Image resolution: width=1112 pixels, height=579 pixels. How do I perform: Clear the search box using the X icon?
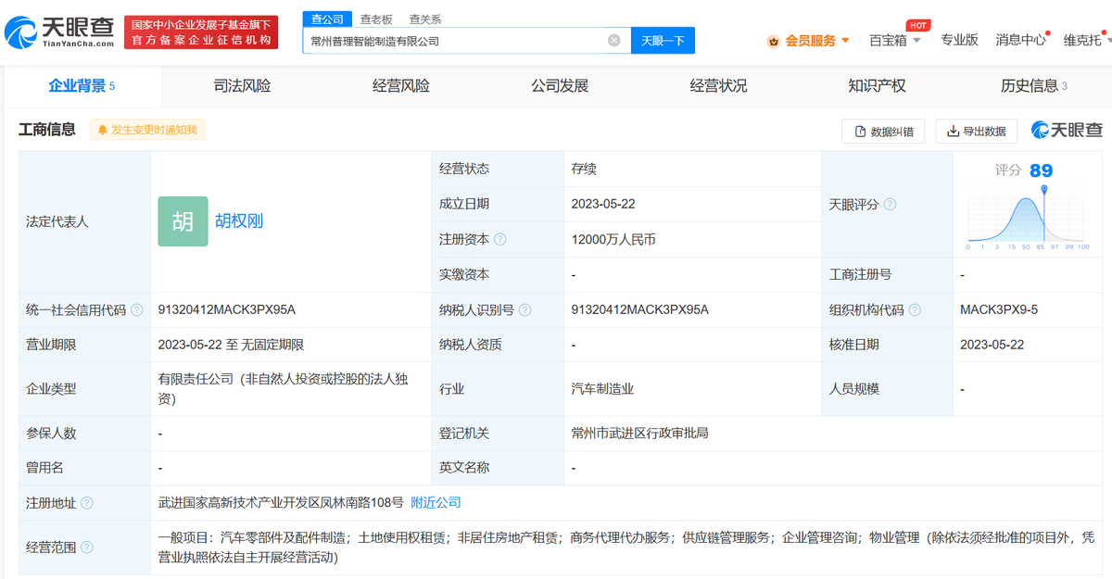tap(612, 40)
